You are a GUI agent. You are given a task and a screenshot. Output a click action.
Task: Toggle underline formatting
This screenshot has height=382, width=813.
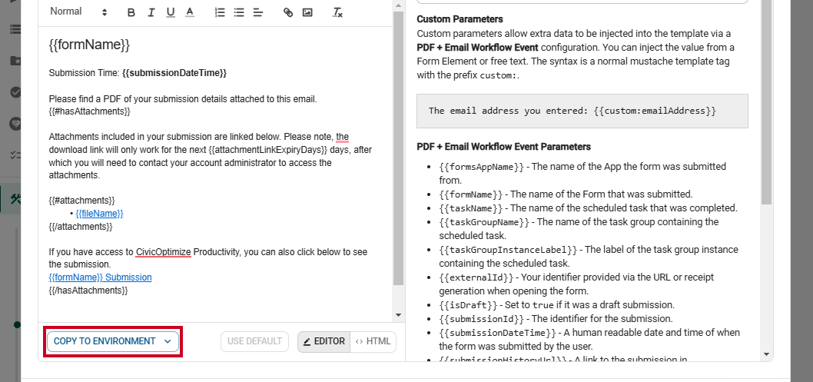[171, 12]
